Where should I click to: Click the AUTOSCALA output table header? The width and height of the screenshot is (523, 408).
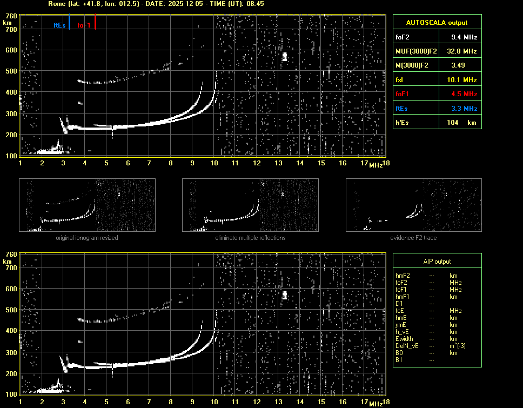click(x=437, y=23)
